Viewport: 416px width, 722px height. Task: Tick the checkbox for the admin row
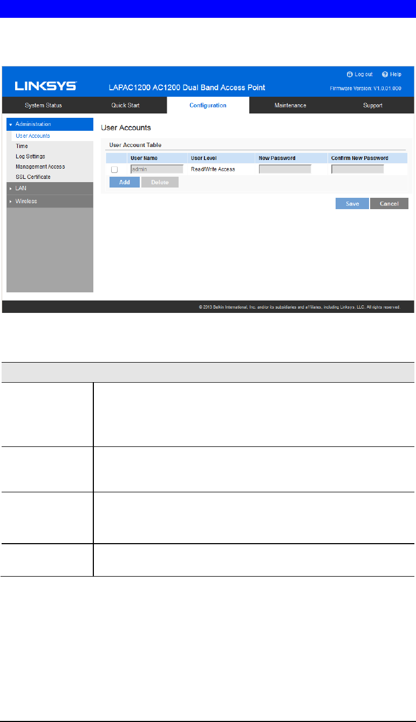click(x=114, y=169)
